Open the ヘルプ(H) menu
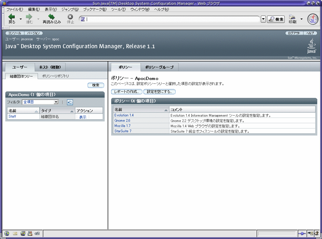The image size is (322, 239). [161, 9]
